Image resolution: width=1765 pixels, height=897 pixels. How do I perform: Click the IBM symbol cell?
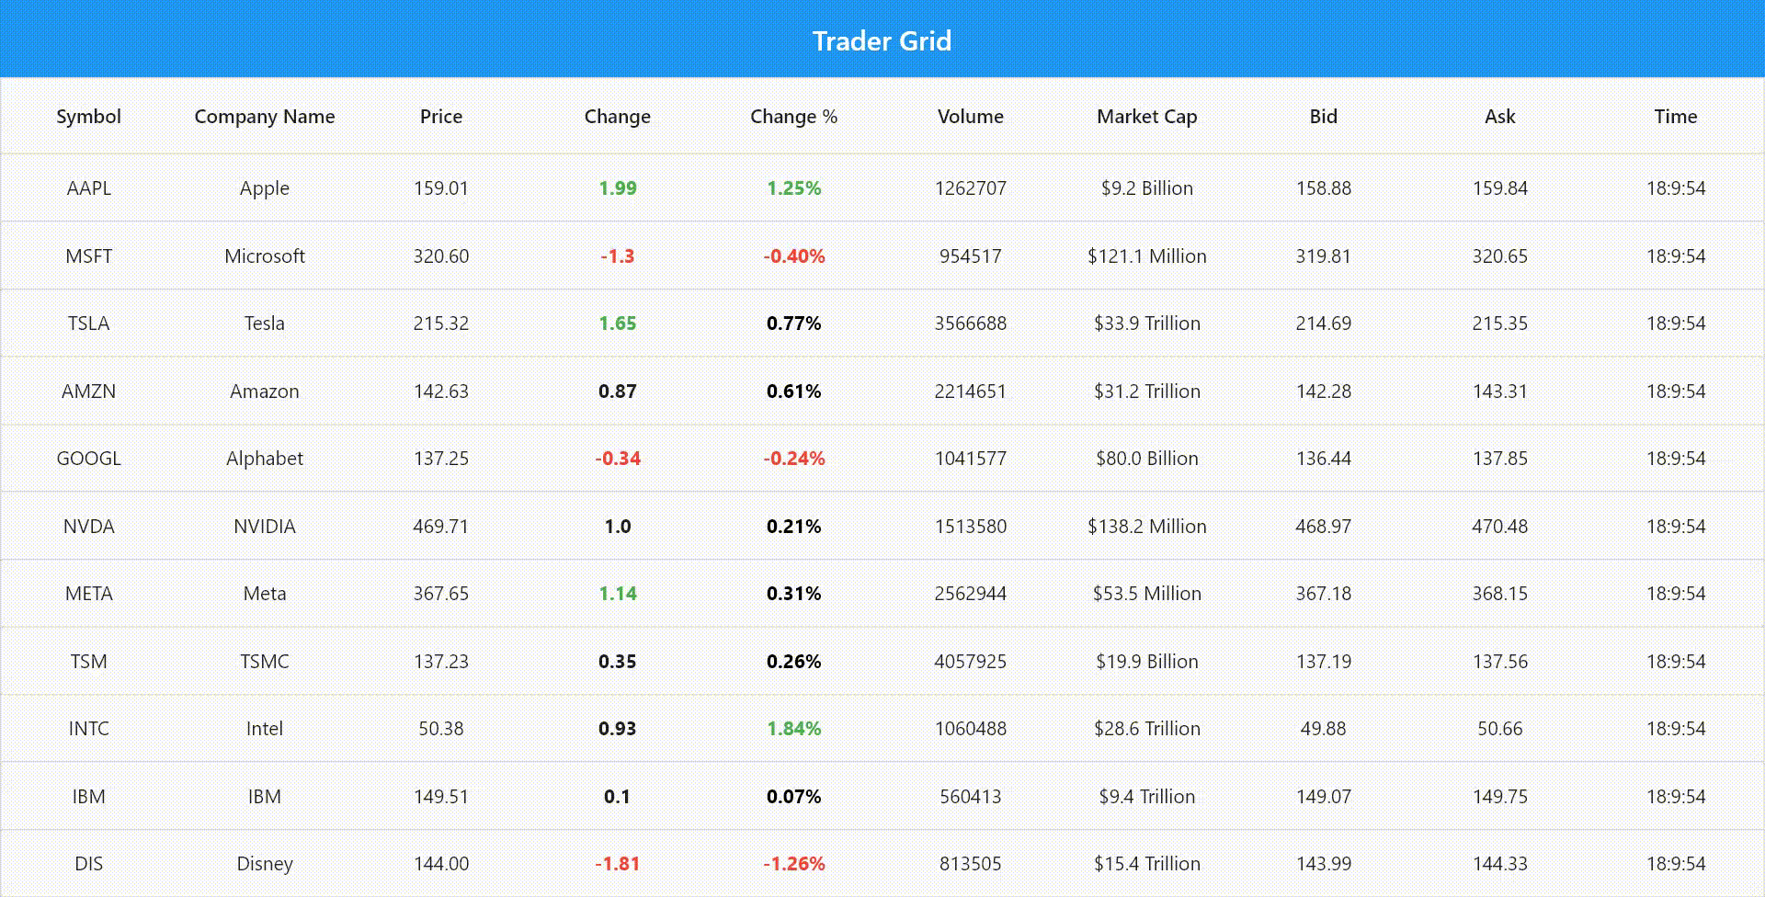click(x=88, y=797)
